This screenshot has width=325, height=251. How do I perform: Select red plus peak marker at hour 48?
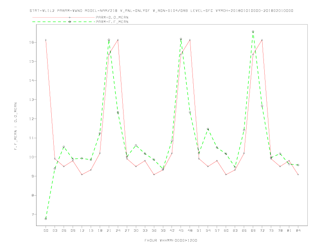click(x=190, y=40)
